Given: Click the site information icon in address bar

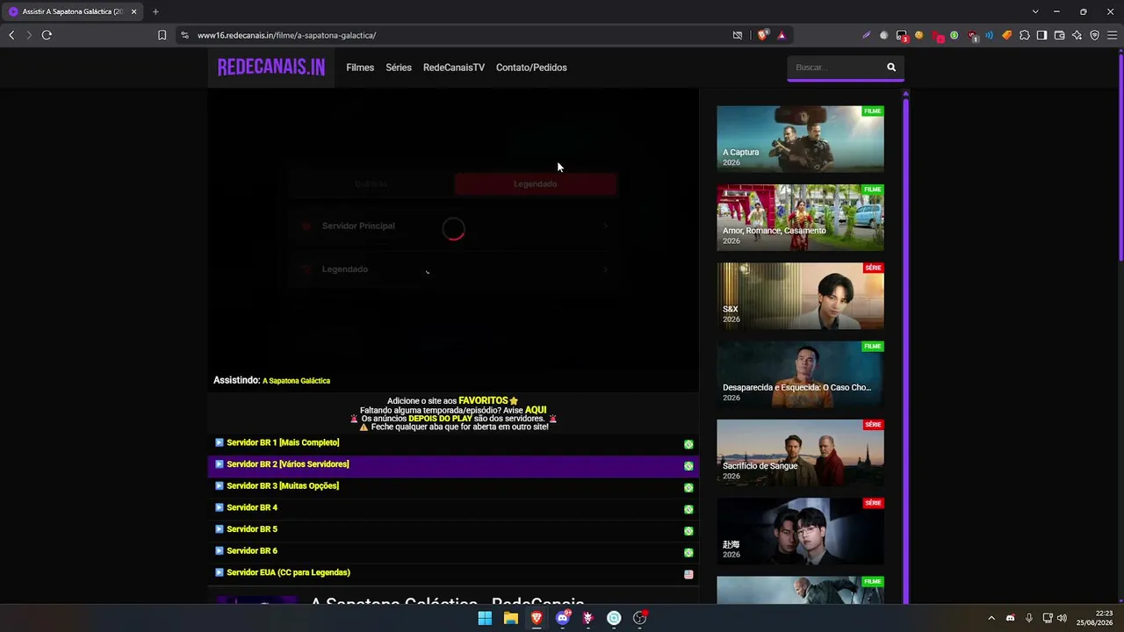Looking at the screenshot, I should click(x=184, y=35).
